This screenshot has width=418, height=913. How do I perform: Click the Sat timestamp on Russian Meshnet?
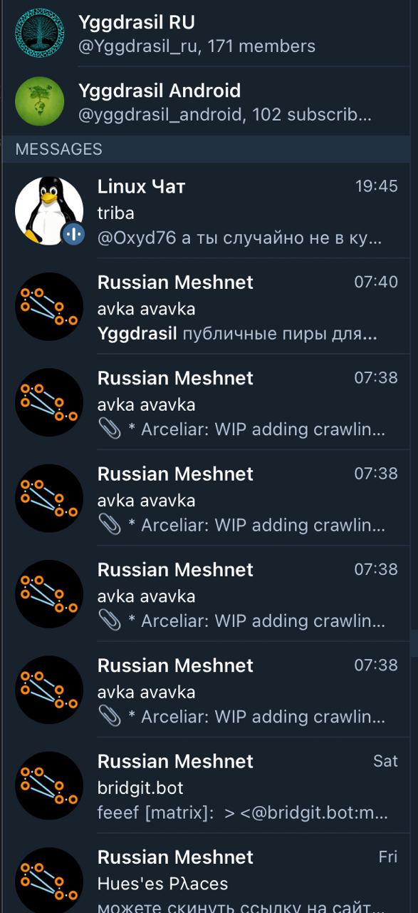(385, 761)
